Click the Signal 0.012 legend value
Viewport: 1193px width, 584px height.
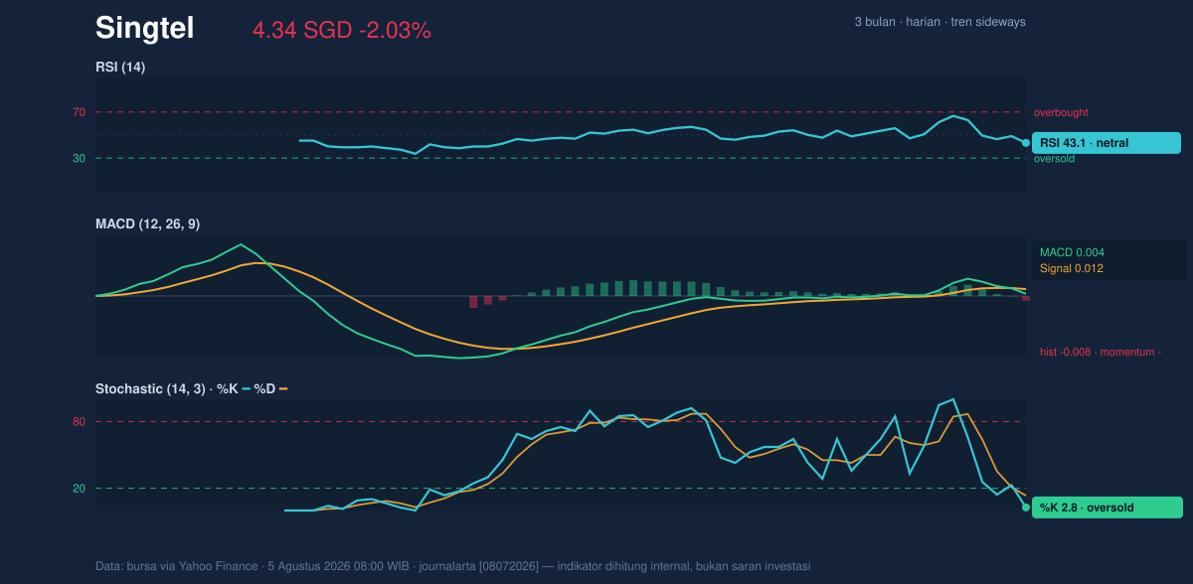pyautogui.click(x=1072, y=268)
